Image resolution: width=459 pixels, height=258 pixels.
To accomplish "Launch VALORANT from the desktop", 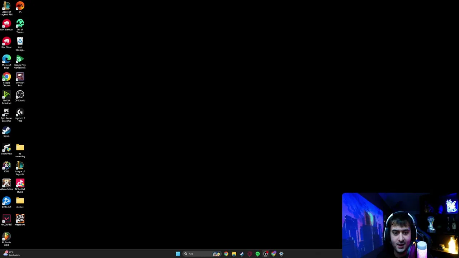I will point(6,220).
